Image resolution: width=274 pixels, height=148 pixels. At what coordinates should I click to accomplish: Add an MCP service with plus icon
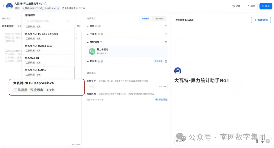point(166,42)
